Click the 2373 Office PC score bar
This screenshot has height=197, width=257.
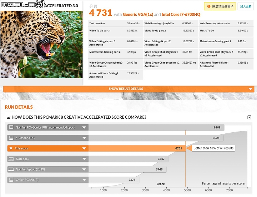(114, 180)
